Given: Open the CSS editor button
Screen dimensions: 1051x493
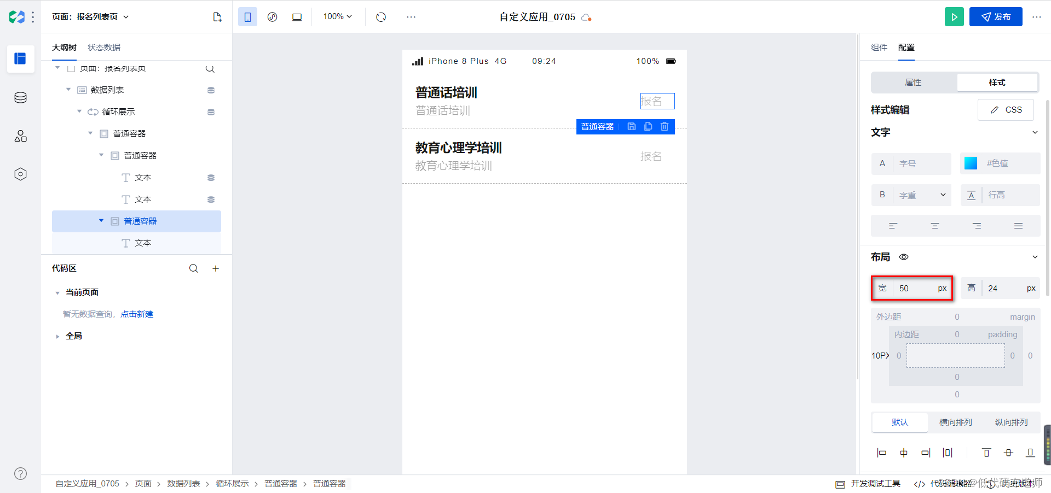Looking at the screenshot, I should [1006, 110].
